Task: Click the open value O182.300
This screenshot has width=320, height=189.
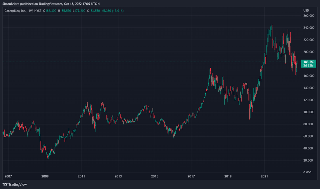Action: coord(51,11)
